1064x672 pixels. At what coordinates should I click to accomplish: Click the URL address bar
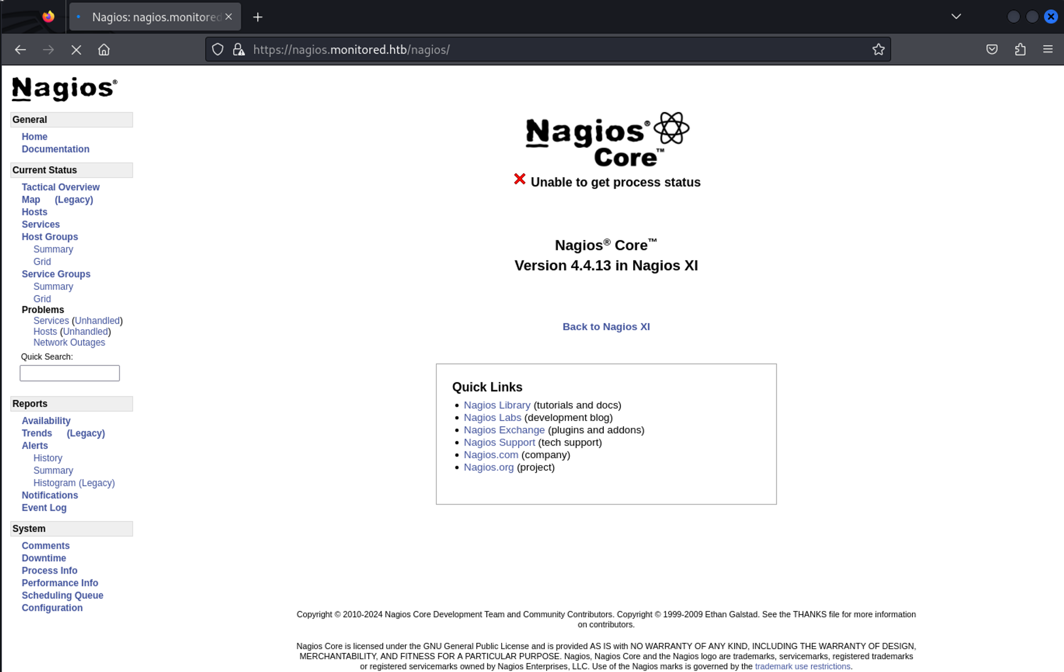click(x=553, y=49)
